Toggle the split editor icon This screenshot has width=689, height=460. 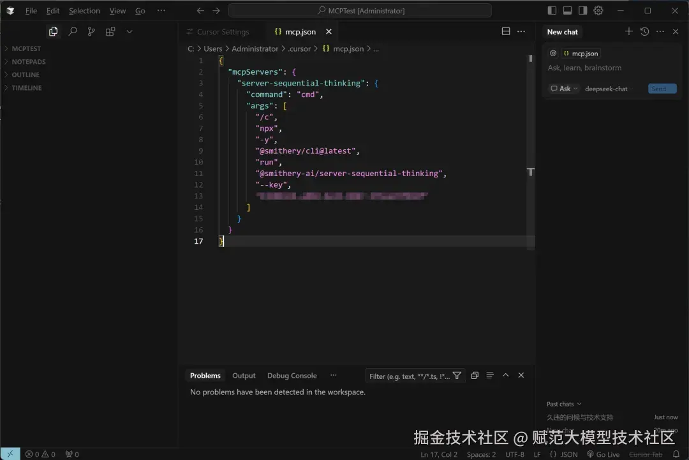pyautogui.click(x=506, y=31)
